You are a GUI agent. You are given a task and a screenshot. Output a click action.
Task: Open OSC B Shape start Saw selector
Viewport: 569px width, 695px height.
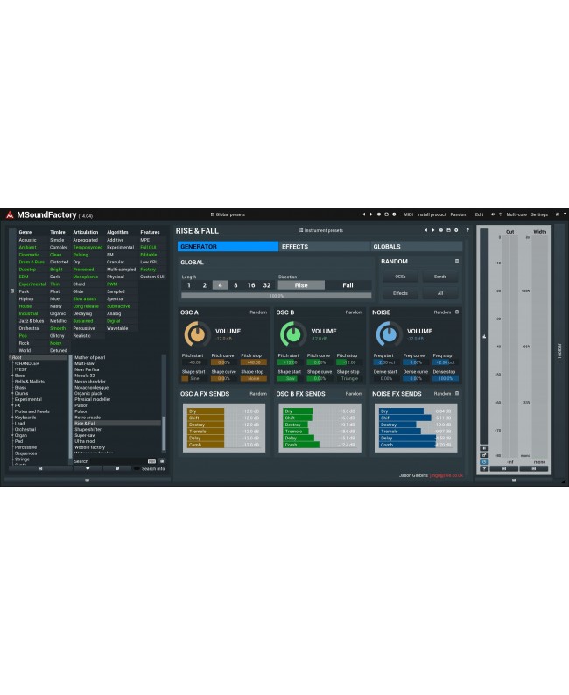coord(290,378)
